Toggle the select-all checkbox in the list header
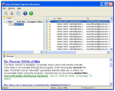This screenshot has width=115, height=91. coord(48,18)
